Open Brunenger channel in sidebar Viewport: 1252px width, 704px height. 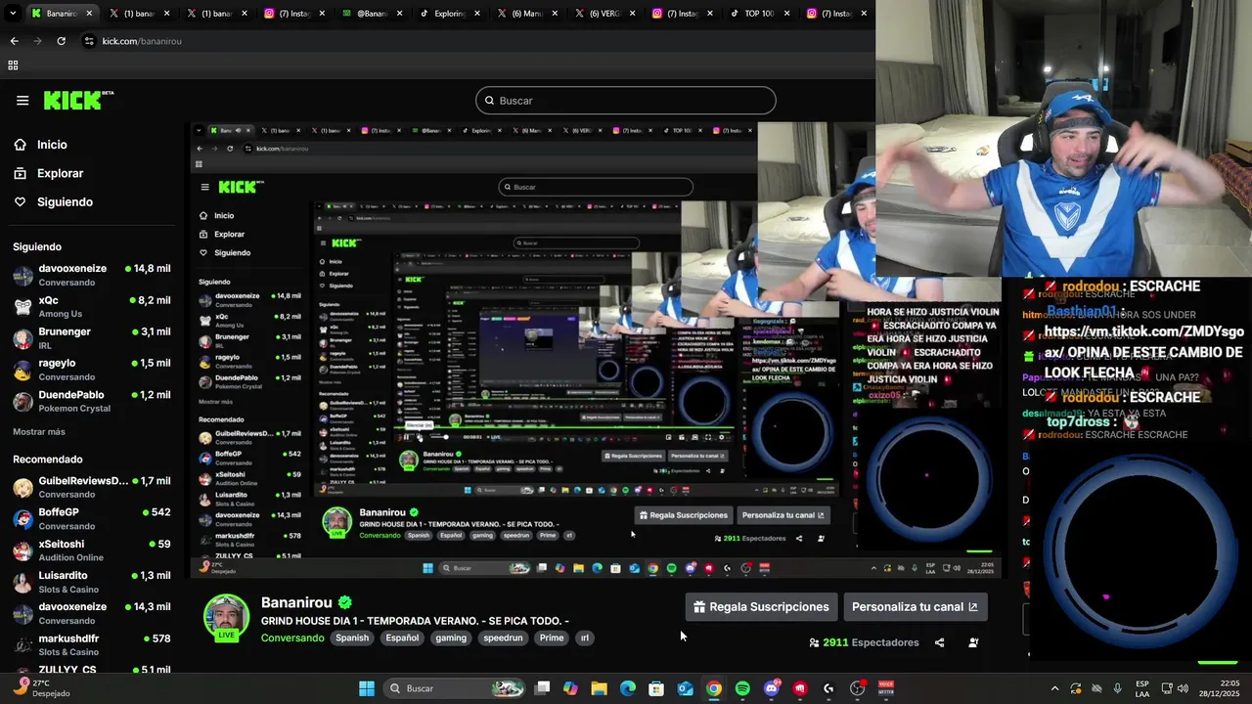[x=91, y=338]
